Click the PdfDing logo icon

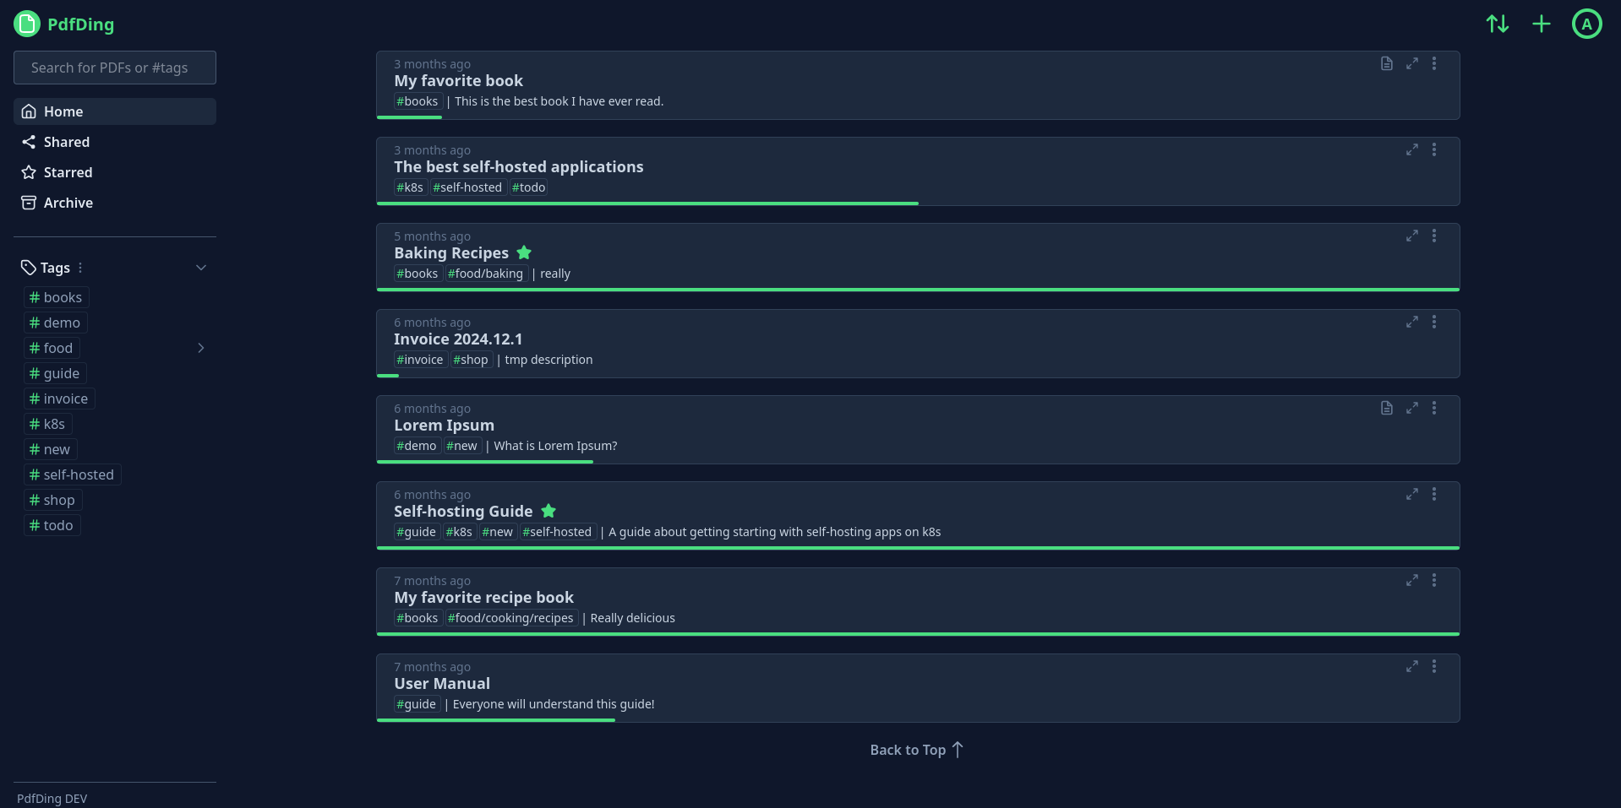click(26, 24)
